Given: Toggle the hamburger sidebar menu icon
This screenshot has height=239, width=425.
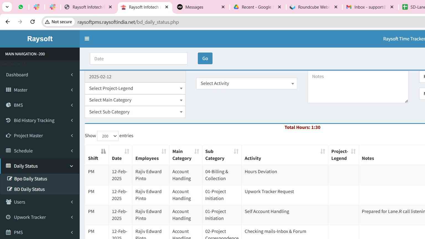Looking at the screenshot, I should [87, 39].
